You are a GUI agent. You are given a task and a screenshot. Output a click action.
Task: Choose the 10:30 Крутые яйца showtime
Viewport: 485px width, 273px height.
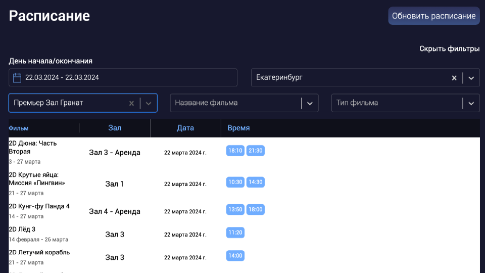pyautogui.click(x=235, y=182)
